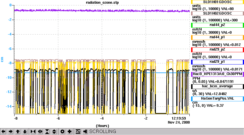Select the HacB_HPE1313A:0_Ch30PPM legend entry
This screenshot has height=135, width=244.
pyautogui.click(x=217, y=74)
